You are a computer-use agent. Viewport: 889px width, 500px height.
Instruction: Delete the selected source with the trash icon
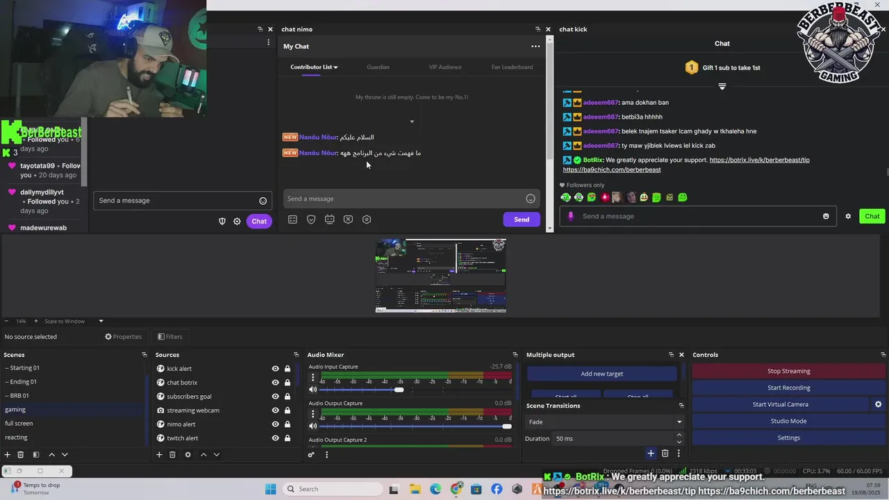click(172, 455)
